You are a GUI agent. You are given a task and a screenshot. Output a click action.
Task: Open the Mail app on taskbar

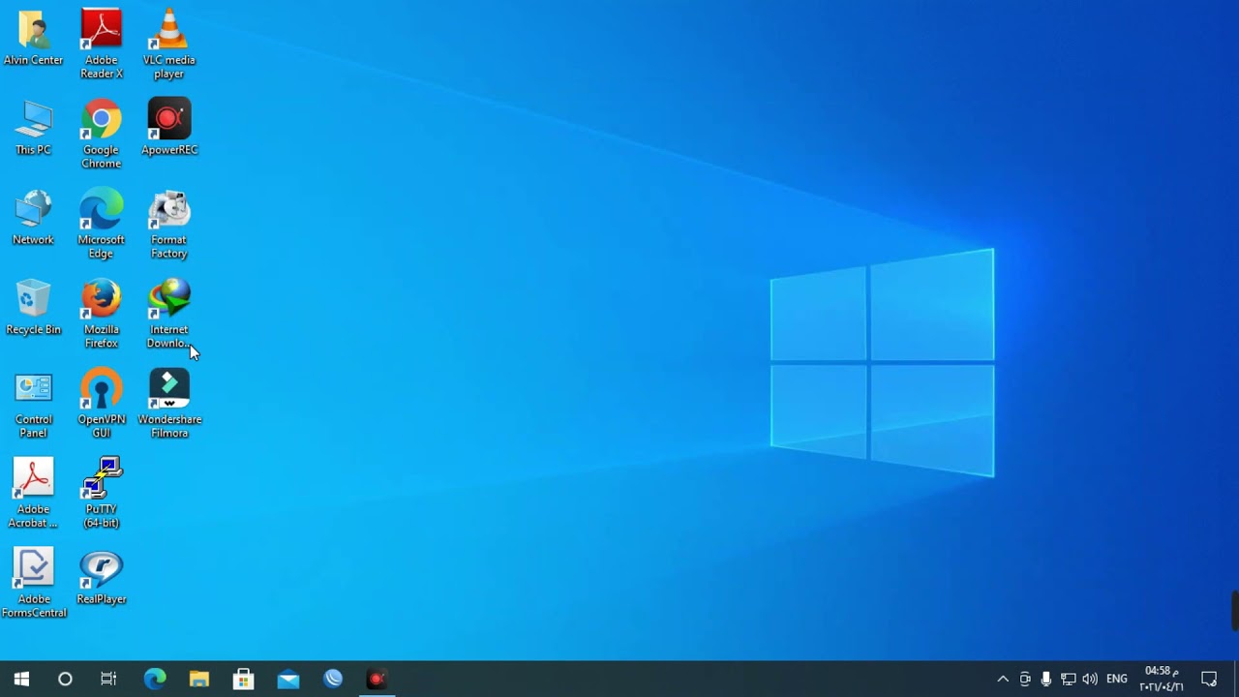pyautogui.click(x=288, y=679)
